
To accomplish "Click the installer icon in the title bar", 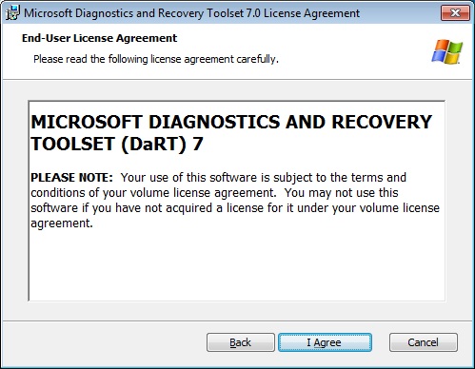I will pos(12,13).
